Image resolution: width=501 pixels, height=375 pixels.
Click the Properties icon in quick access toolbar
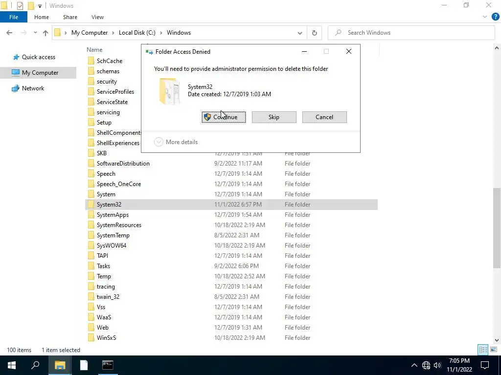(20, 6)
